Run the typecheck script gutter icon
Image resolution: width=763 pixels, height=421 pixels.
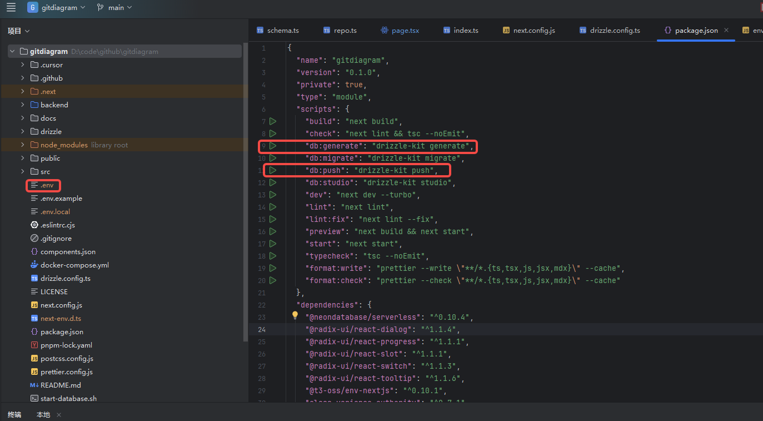(x=273, y=256)
